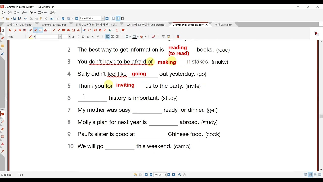Viewport: 323px width, 182px height.
Task: Select the Ellipse tool
Action: click(68, 30)
